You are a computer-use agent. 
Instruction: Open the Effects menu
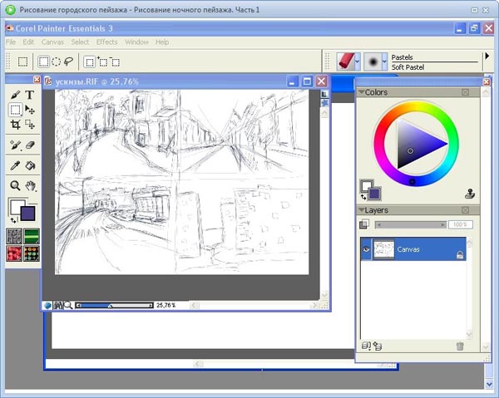pyautogui.click(x=106, y=42)
